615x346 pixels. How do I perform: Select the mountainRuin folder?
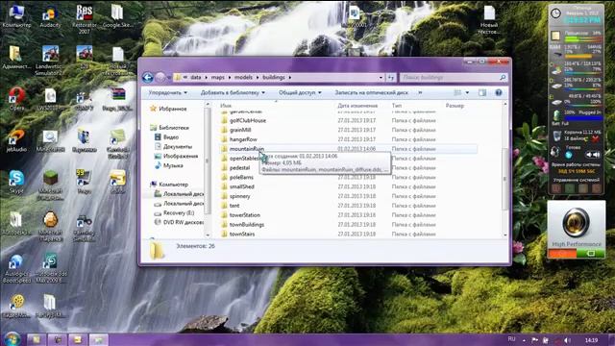(x=246, y=149)
